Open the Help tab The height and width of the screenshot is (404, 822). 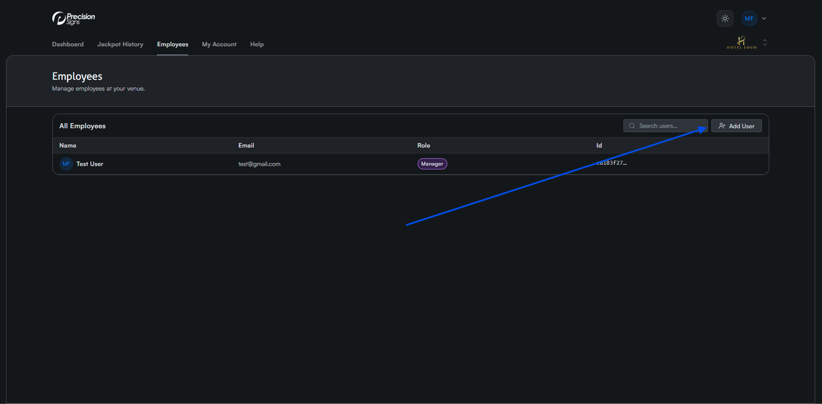257,44
